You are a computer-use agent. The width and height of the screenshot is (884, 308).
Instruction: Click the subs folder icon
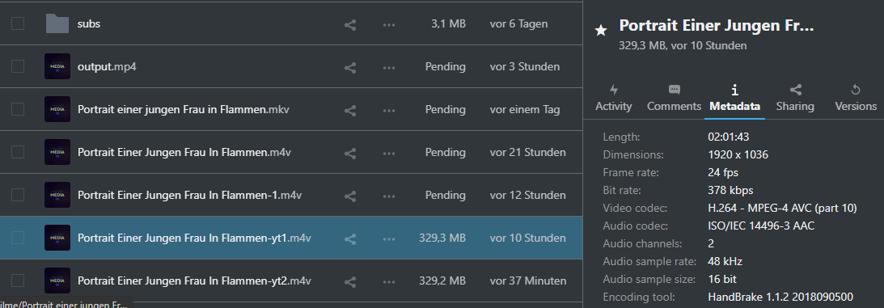point(57,23)
